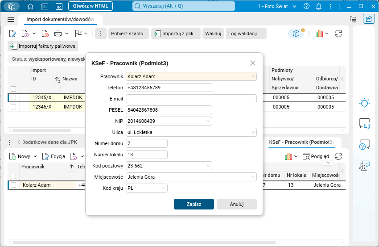
Task: Click the notifications bell icon
Action: [319, 6]
